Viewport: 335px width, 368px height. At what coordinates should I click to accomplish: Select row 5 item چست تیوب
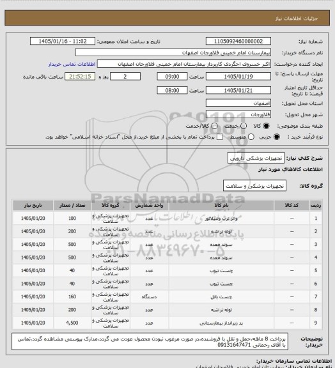pos(221,271)
